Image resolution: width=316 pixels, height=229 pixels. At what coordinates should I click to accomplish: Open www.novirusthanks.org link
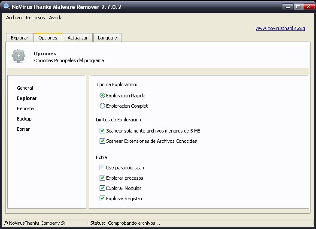(x=280, y=28)
